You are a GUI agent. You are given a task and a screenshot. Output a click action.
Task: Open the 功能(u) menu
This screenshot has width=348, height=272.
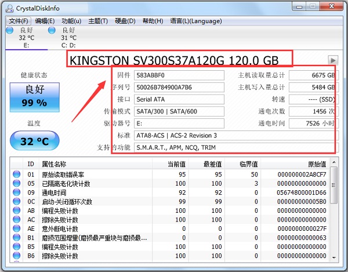(71, 21)
